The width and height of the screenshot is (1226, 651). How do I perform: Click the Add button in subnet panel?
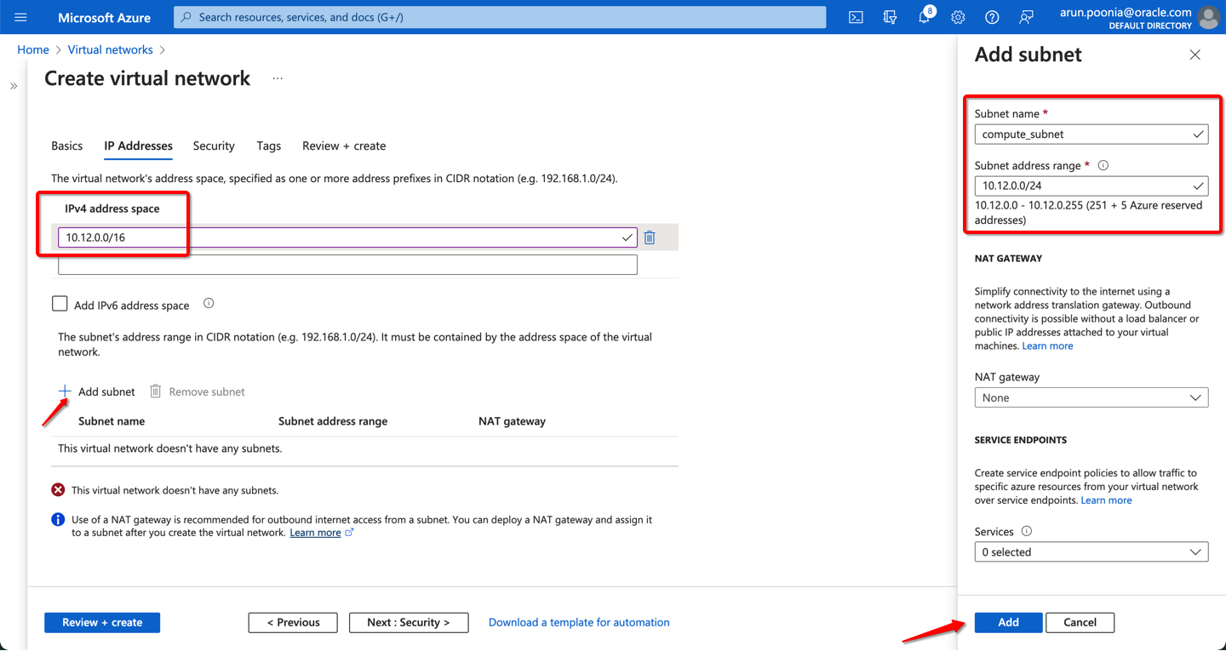point(1008,622)
